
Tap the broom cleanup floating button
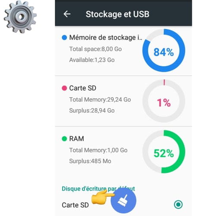(x=124, y=200)
